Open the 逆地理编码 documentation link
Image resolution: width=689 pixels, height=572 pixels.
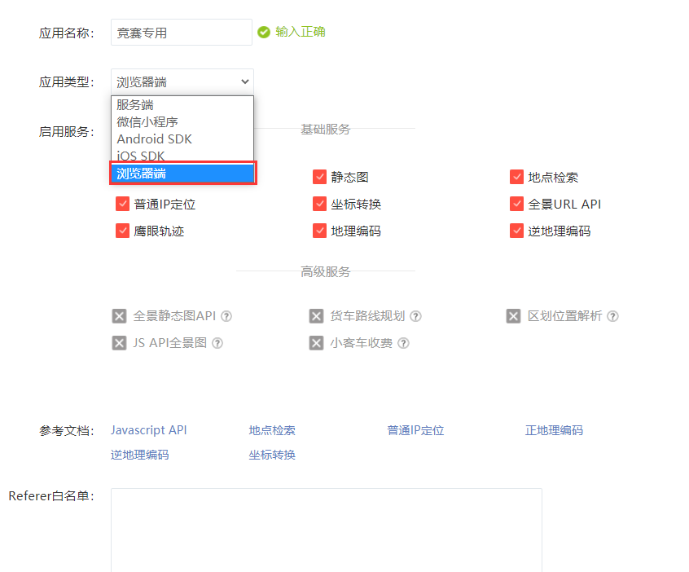point(140,455)
